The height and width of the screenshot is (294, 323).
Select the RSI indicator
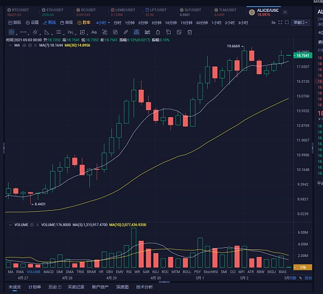point(129,272)
